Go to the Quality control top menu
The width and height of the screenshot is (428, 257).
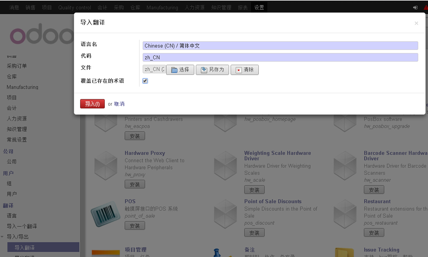[x=75, y=7]
